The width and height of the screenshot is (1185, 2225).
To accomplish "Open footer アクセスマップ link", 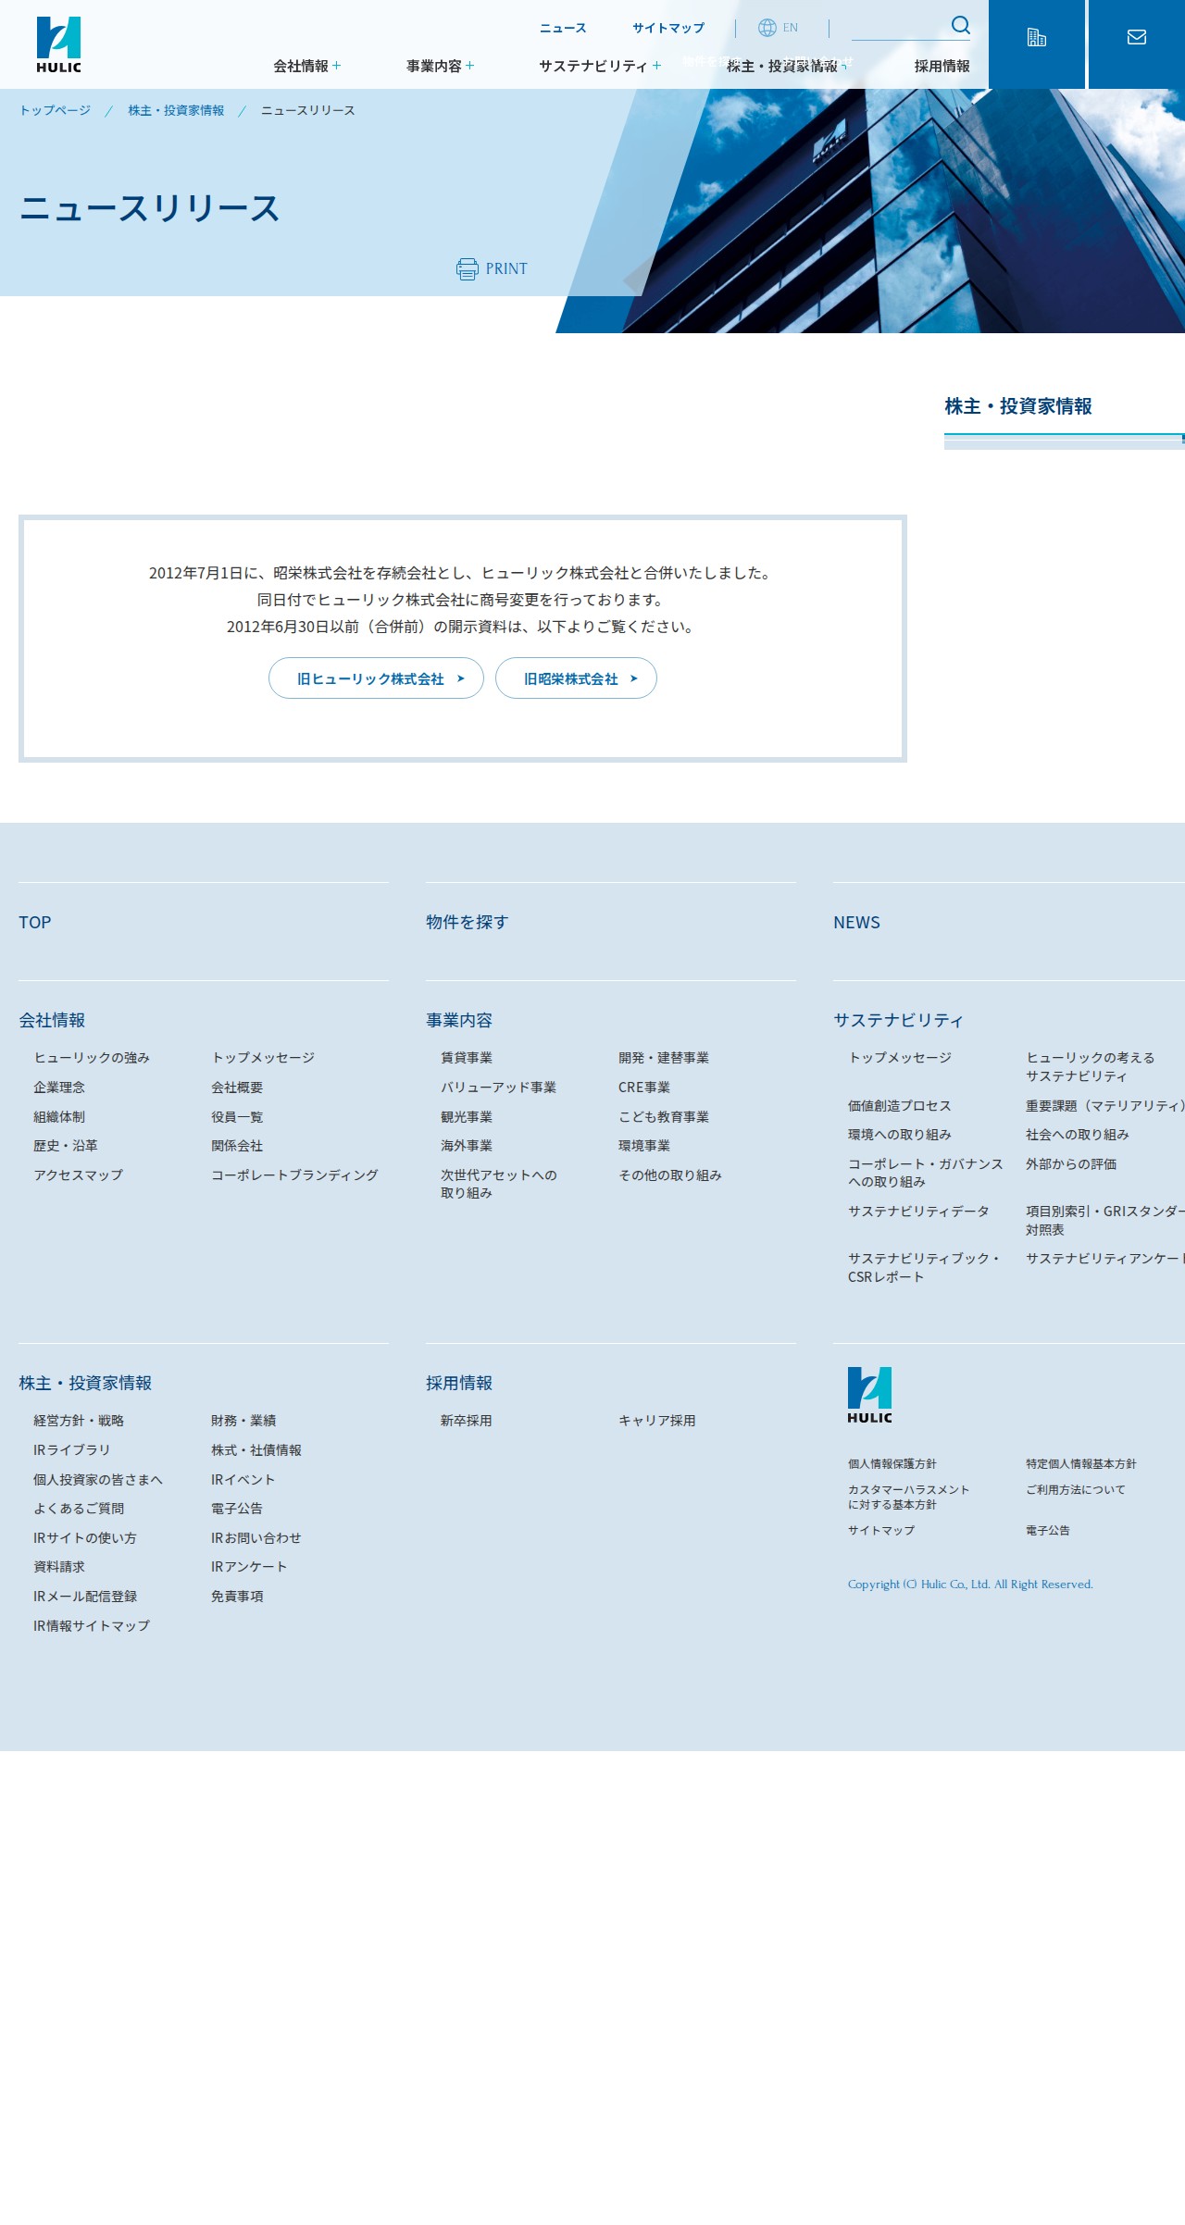I will (x=79, y=1175).
